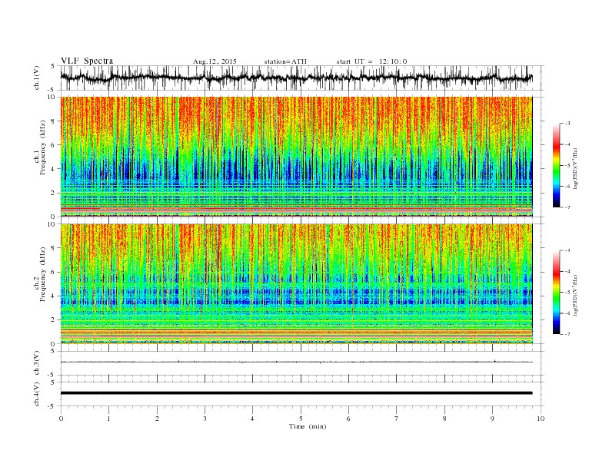The height and width of the screenshot is (470, 609).
Task: Click the "Time (min)" x-axis label
Action: click(x=308, y=426)
